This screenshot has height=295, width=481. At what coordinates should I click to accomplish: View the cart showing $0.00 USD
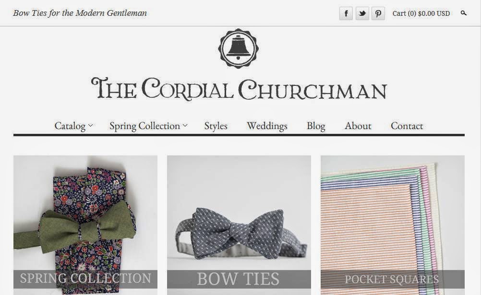(421, 13)
